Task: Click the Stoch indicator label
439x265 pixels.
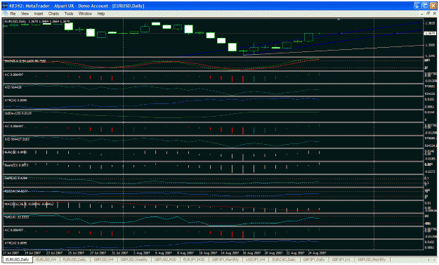Action: coord(25,60)
